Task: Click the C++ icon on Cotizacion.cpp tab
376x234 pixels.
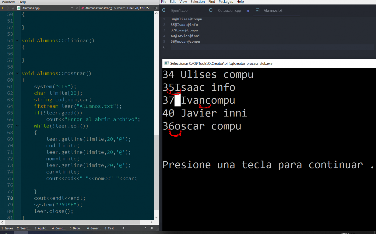Action: 211,10
